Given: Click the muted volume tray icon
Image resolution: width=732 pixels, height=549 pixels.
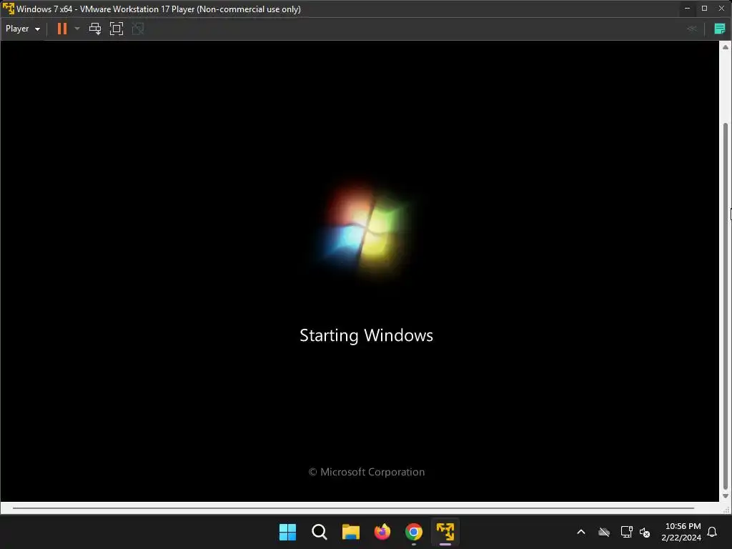Looking at the screenshot, I should click(x=645, y=532).
